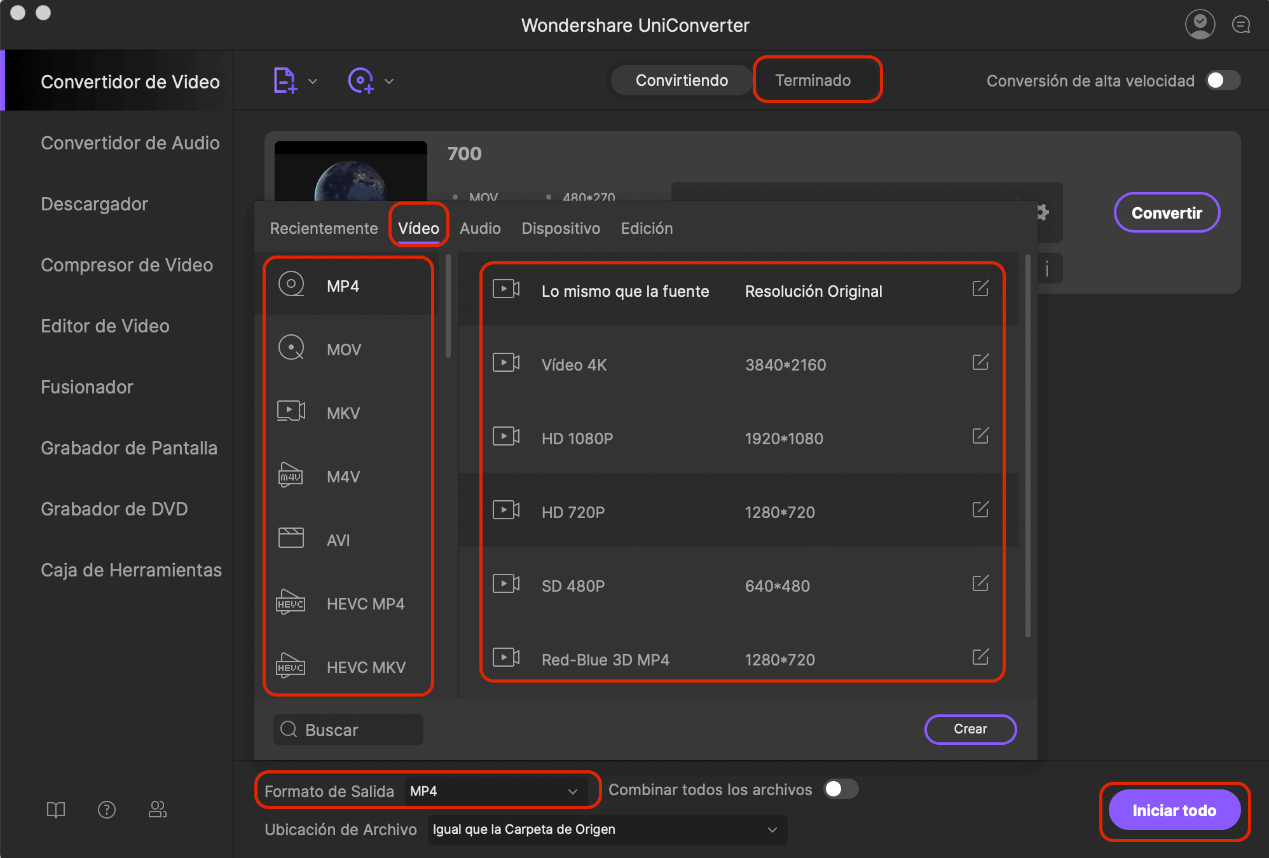Click the add file icon
This screenshot has width=1269, height=858.
(x=284, y=81)
